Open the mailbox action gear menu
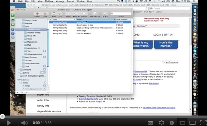This screenshot has height=126, width=207. click(27, 92)
